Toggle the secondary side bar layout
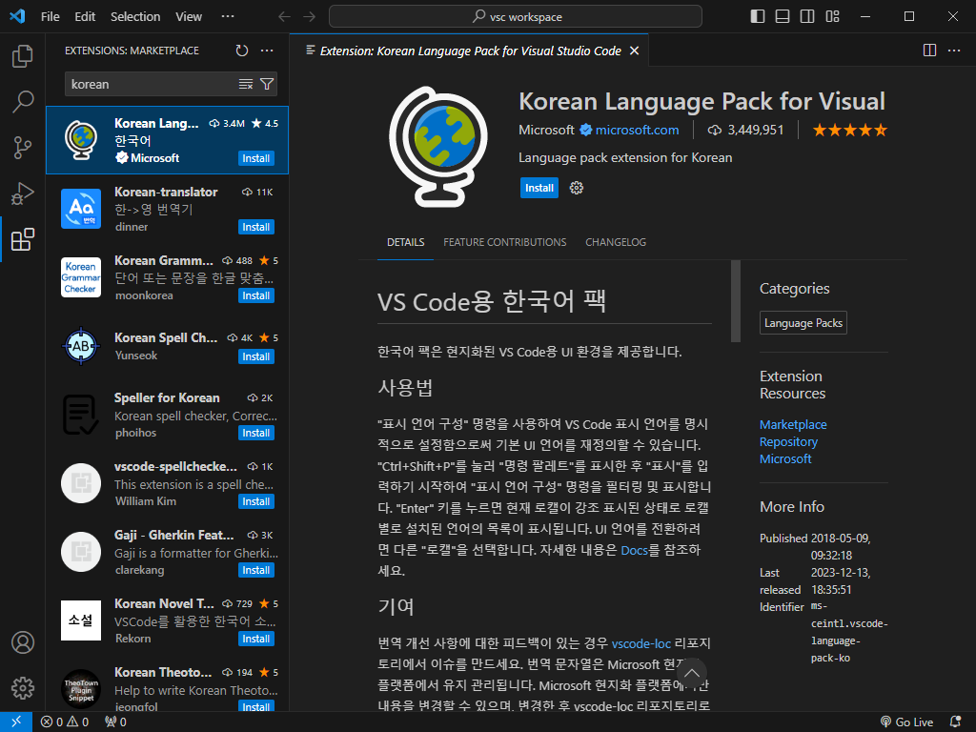 click(x=807, y=16)
